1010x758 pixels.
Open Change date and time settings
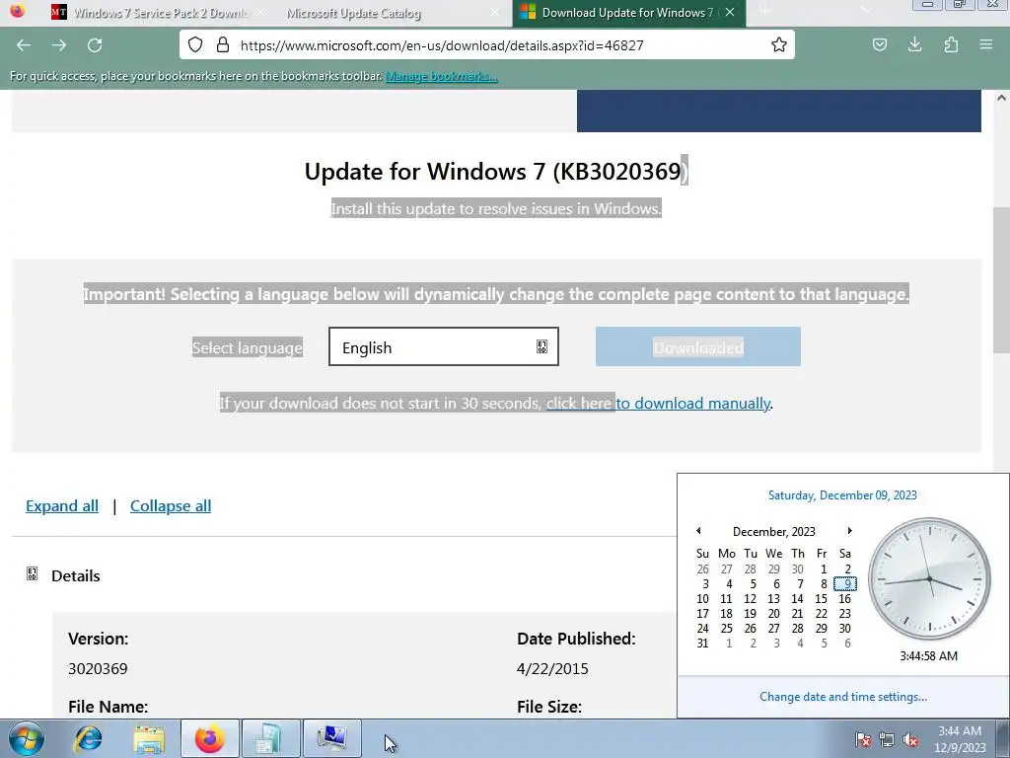pos(843,697)
